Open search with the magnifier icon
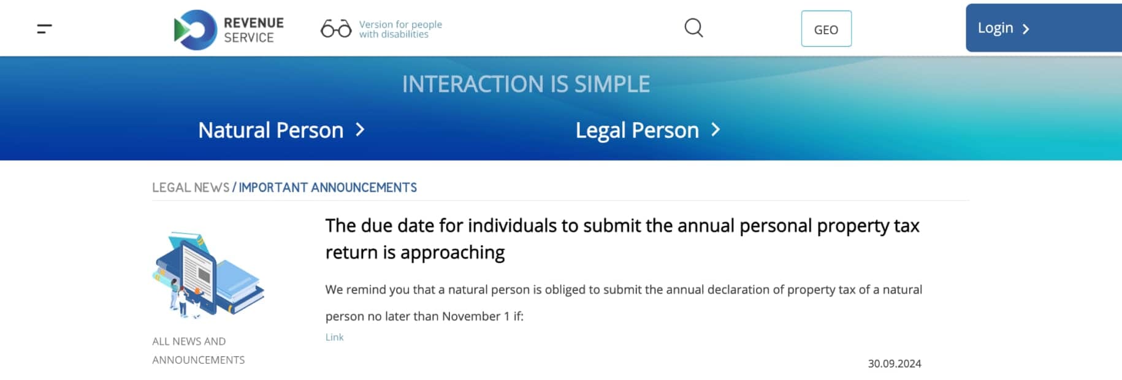Viewport: 1122px width, 380px height. pos(693,28)
